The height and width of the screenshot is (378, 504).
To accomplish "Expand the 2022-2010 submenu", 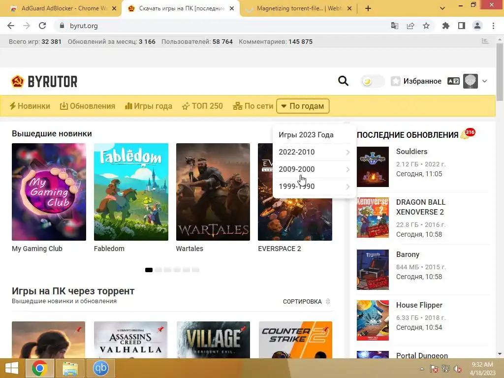I will [x=314, y=152].
